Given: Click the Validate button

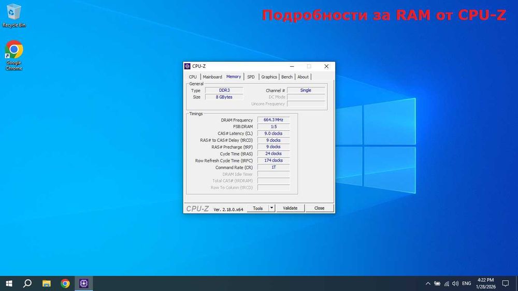Looking at the screenshot, I should 290,208.
